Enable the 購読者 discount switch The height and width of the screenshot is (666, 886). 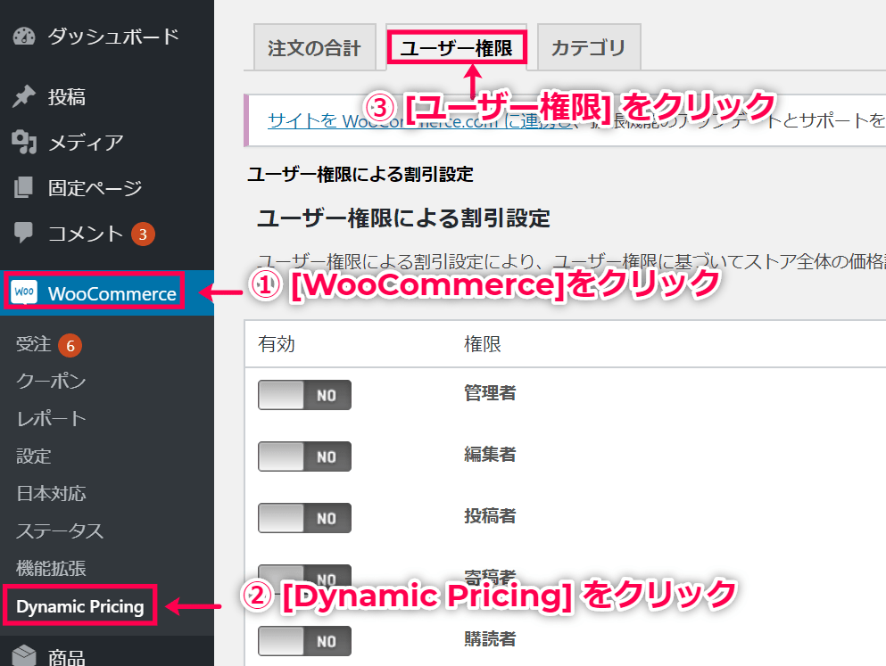pyautogui.click(x=304, y=641)
